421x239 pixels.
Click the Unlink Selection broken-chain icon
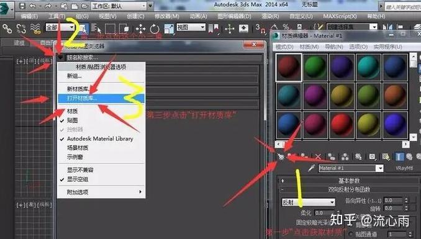(x=21, y=28)
